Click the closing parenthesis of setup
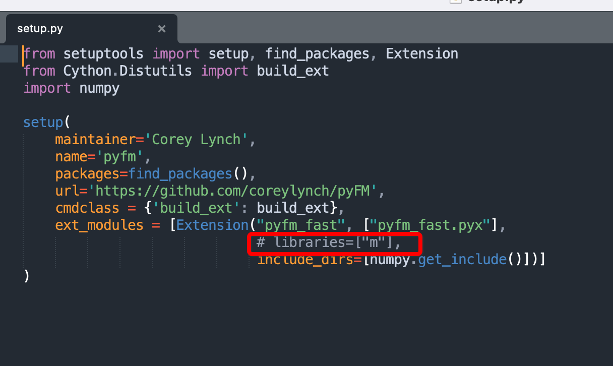This screenshot has width=613, height=366. coord(27,277)
